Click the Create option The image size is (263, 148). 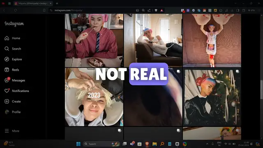[x=13, y=102]
